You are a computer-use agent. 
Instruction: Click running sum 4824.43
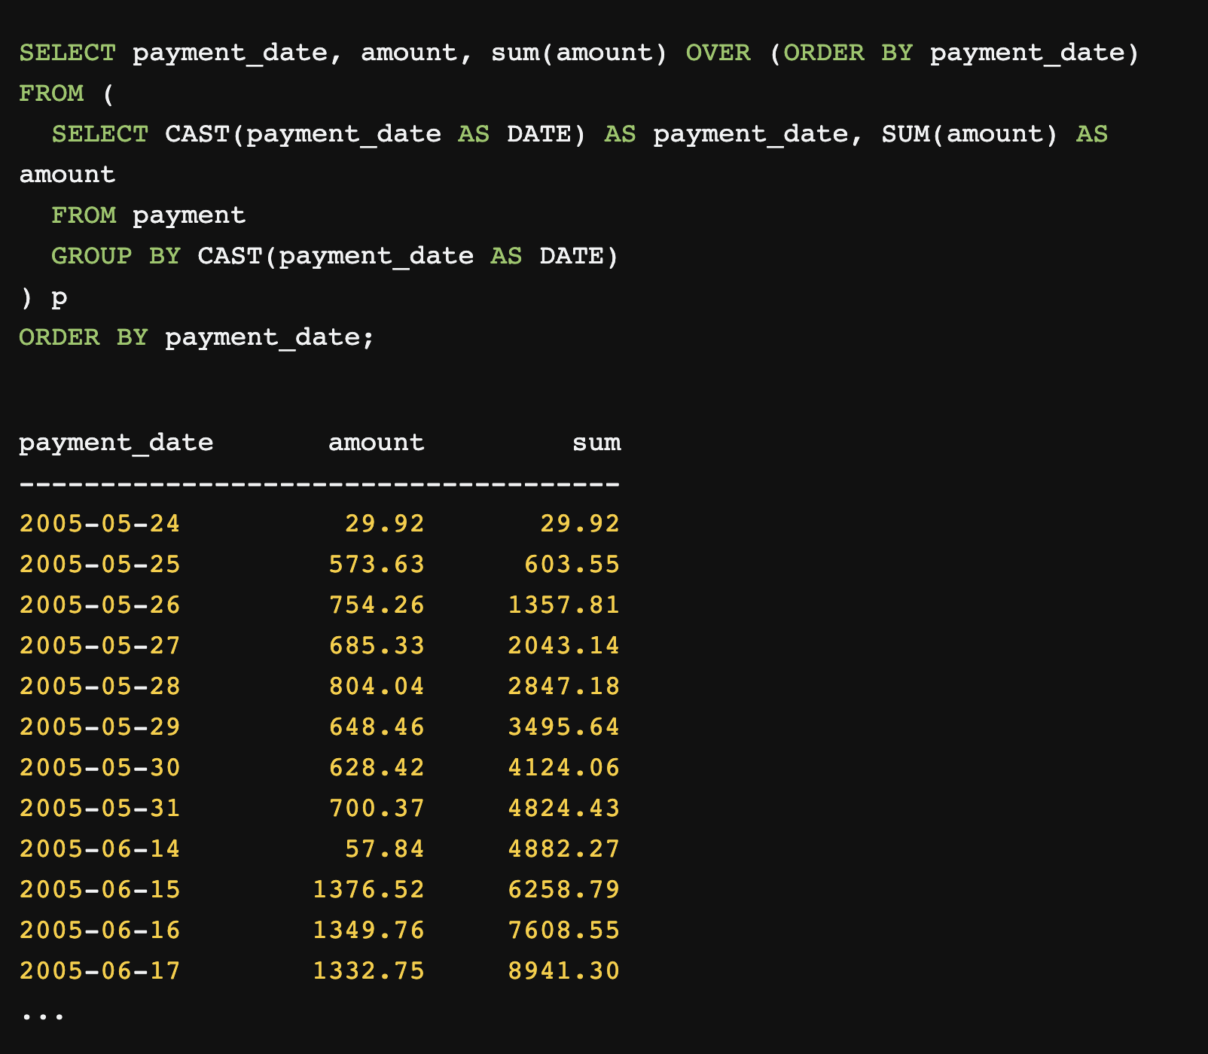(564, 808)
